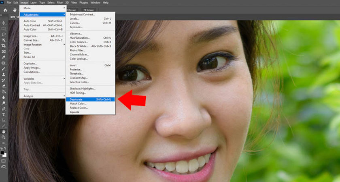This screenshot has height=182, width=340.
Task: Click the Photoshop Ps logo icon
Action: [x=2, y=2]
